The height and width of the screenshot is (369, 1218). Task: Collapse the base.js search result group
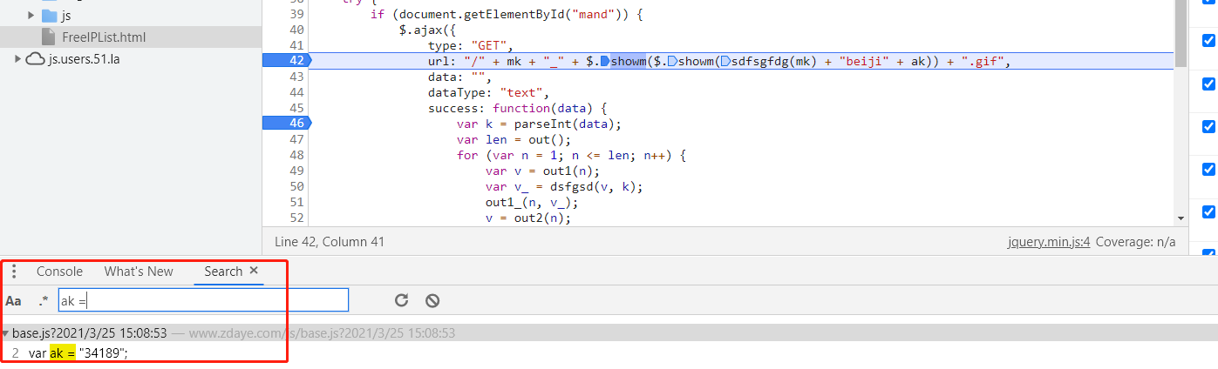click(x=5, y=333)
